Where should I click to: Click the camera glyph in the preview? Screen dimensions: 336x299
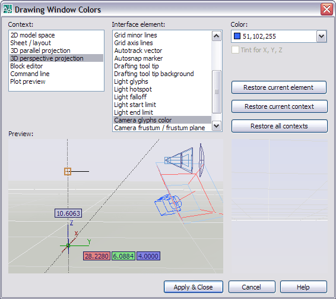168,204
